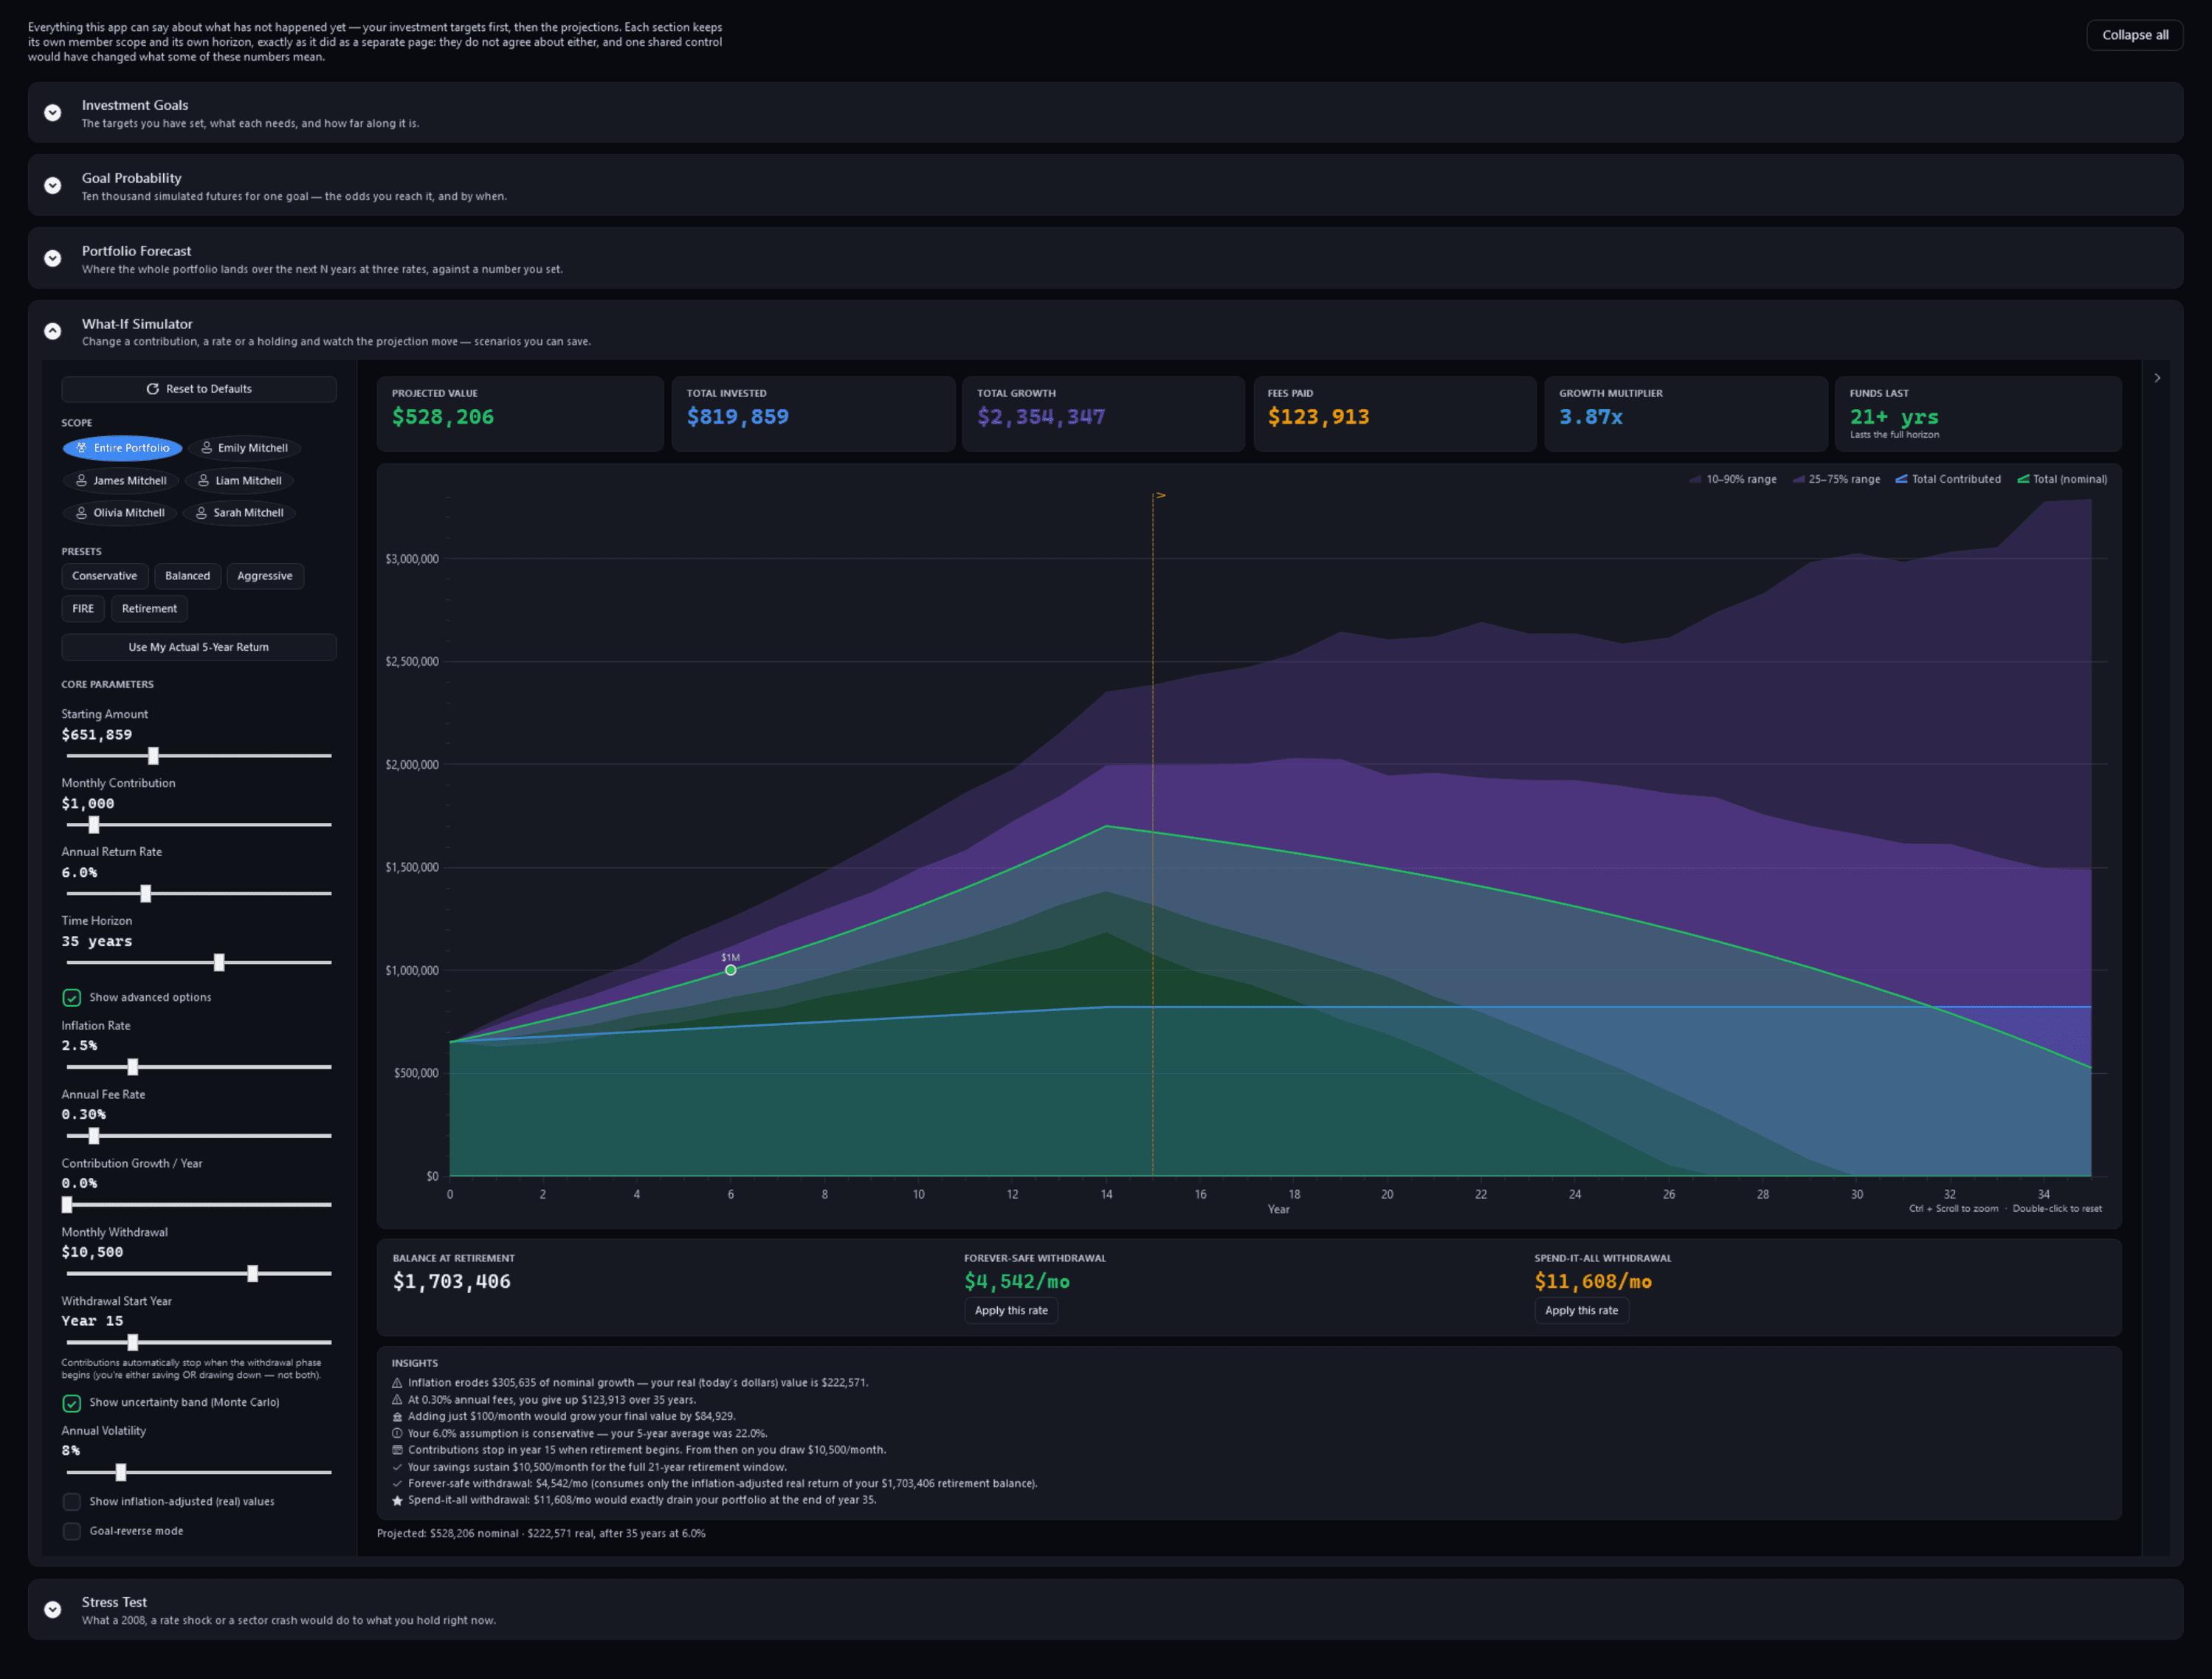Click warning icon beside inflation erodes insight

[x=397, y=1384]
